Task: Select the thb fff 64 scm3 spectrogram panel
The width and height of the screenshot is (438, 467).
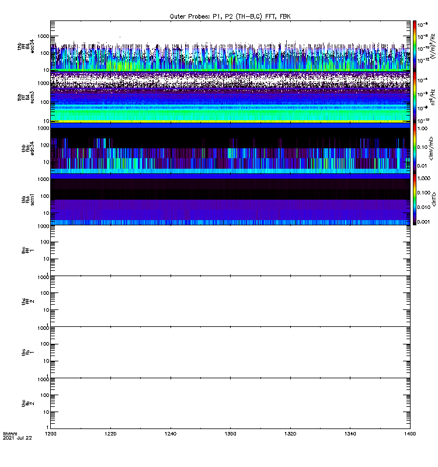Action: click(230, 97)
